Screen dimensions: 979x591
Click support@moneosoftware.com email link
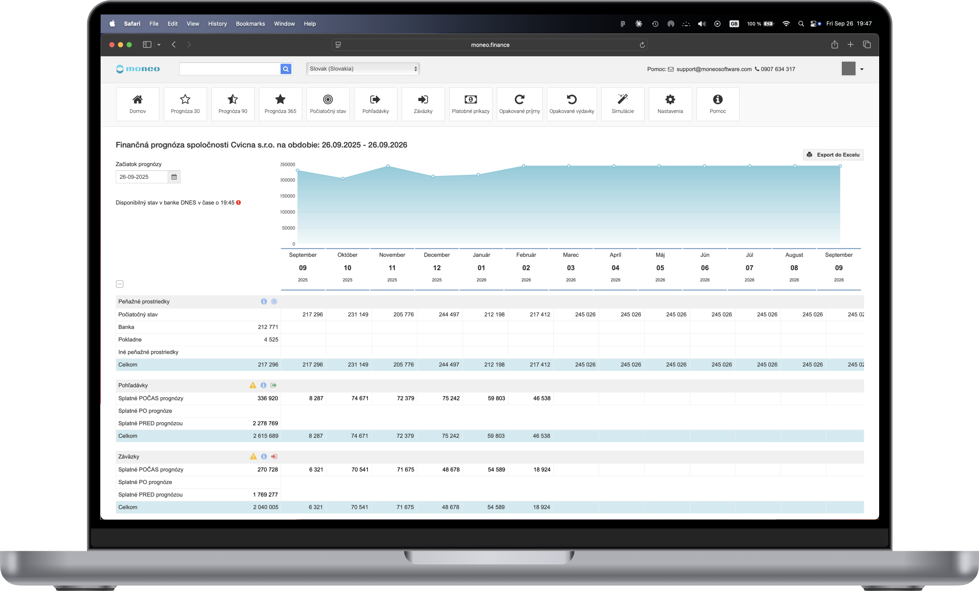click(714, 69)
